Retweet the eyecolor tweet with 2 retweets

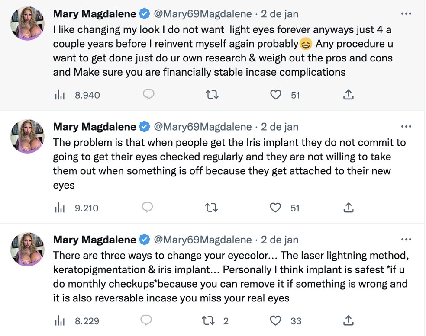coord(209,321)
